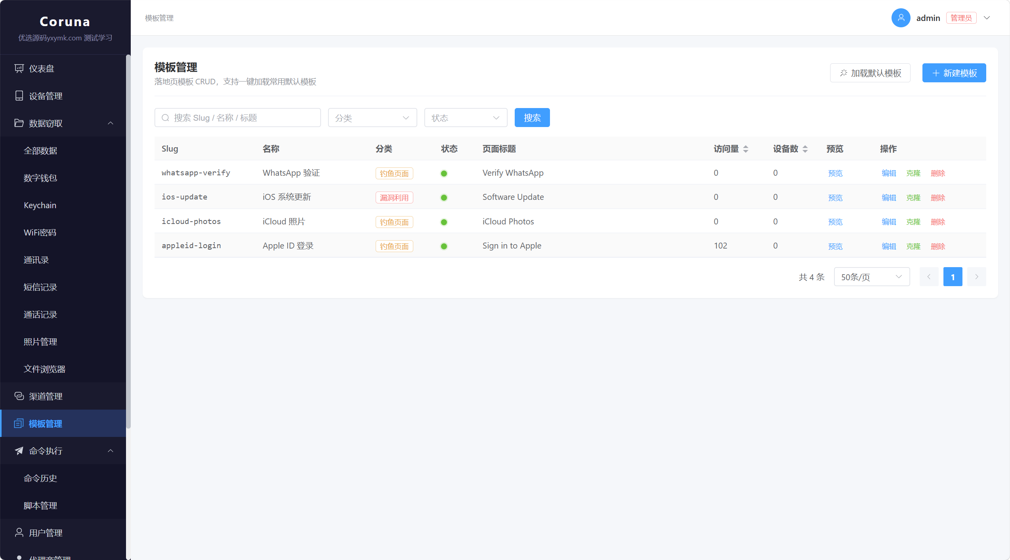Open the Keychain menu item

point(63,205)
